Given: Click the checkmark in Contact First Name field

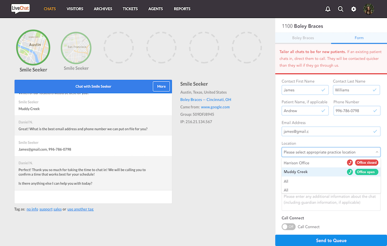Looking at the screenshot, I should click(x=323, y=90).
